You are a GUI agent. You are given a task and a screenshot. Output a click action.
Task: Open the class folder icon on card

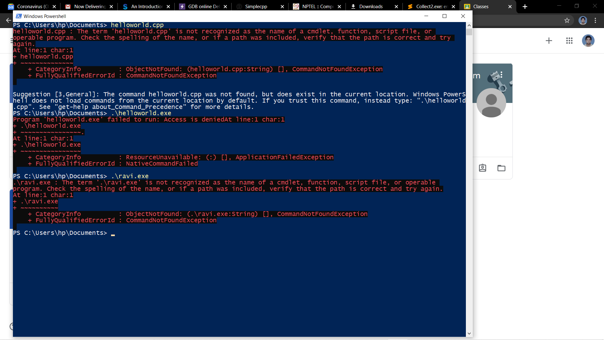501,168
